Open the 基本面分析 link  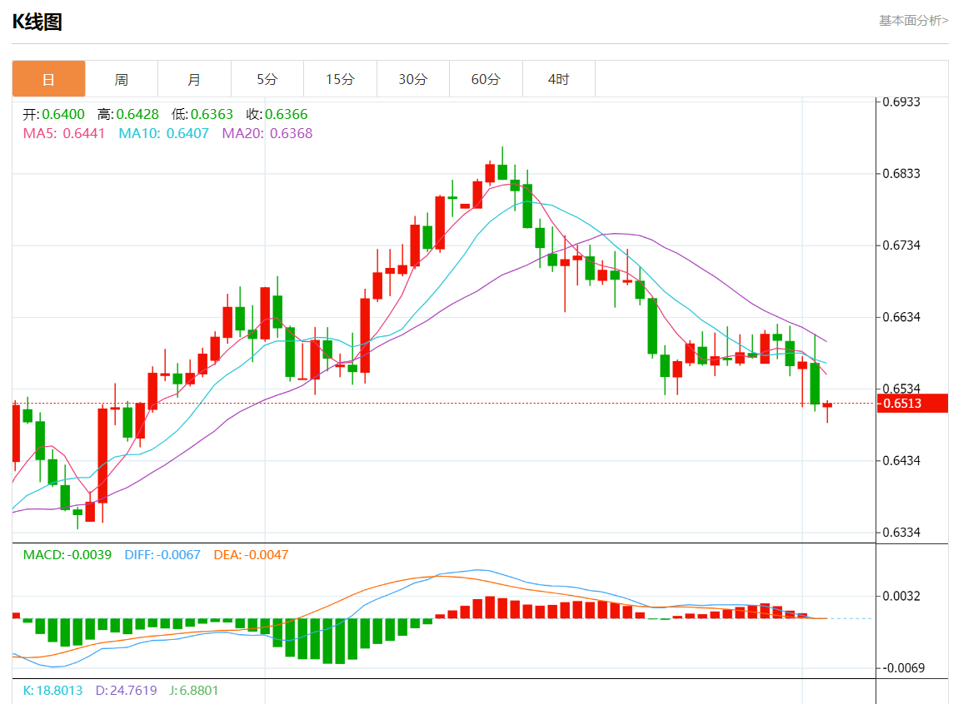coord(913,20)
